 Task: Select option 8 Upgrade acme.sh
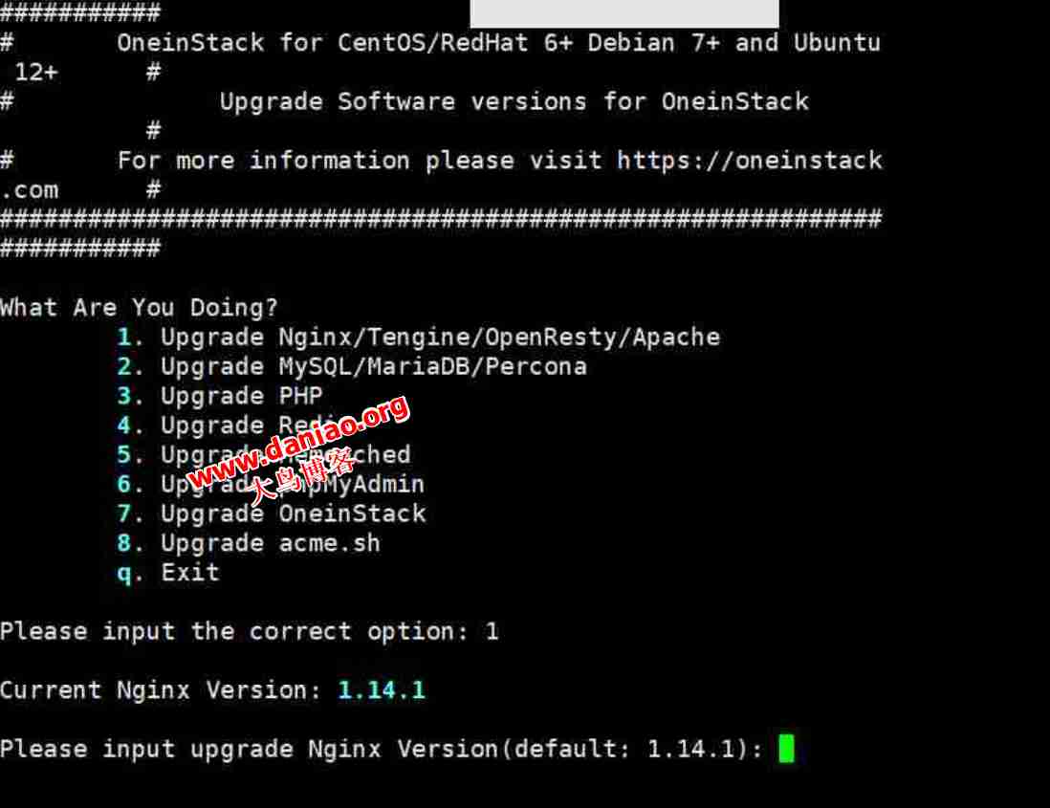pos(249,543)
